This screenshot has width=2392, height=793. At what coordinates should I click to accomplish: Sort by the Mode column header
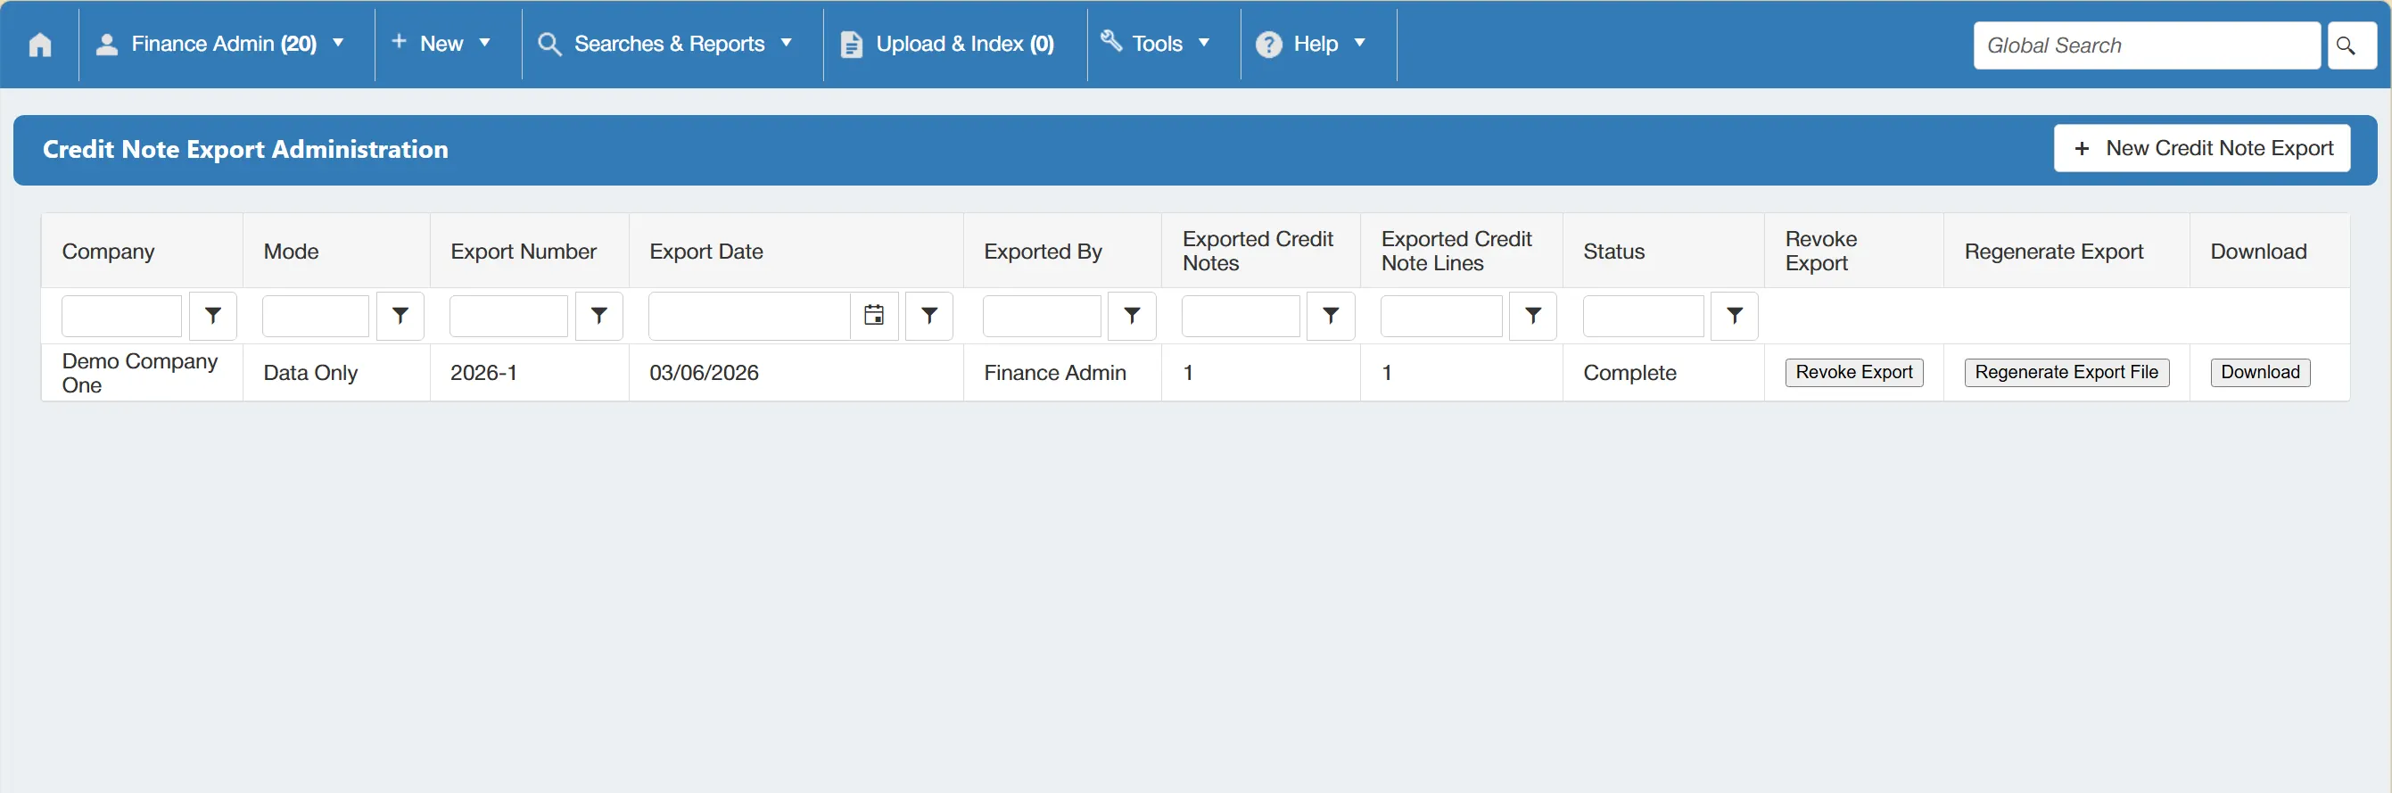291,252
